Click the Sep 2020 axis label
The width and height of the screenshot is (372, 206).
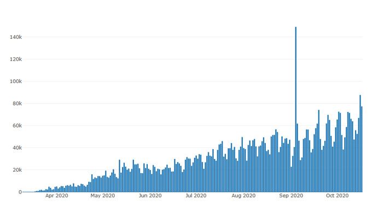tap(291, 196)
